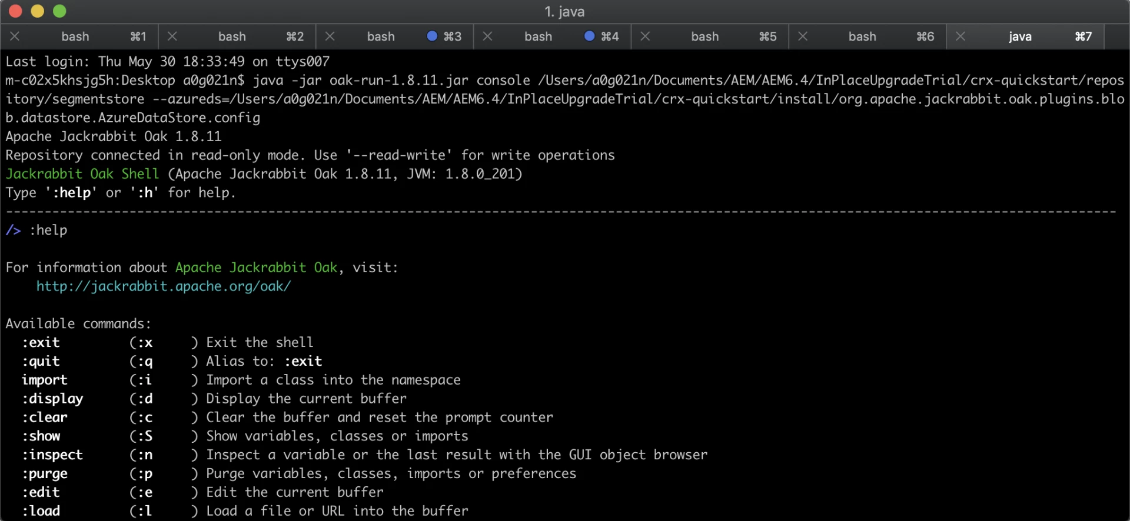Click the blue activity dot on tab ⌘4
The image size is (1130, 521).
click(589, 36)
